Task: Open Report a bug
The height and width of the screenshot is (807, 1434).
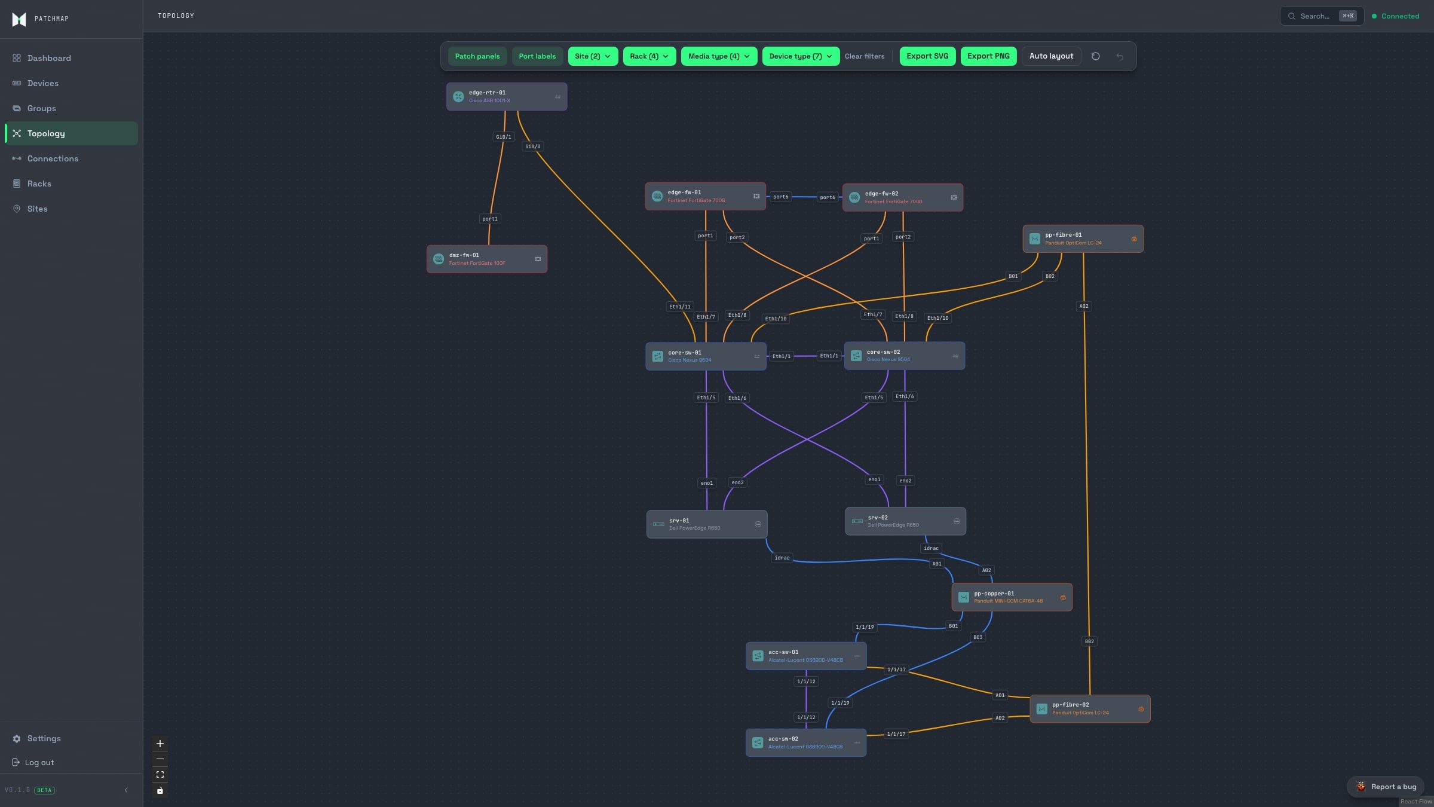Action: 1386,787
